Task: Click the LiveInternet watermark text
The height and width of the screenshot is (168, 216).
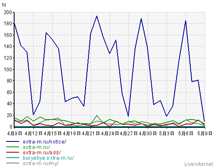Action: [199, 164]
